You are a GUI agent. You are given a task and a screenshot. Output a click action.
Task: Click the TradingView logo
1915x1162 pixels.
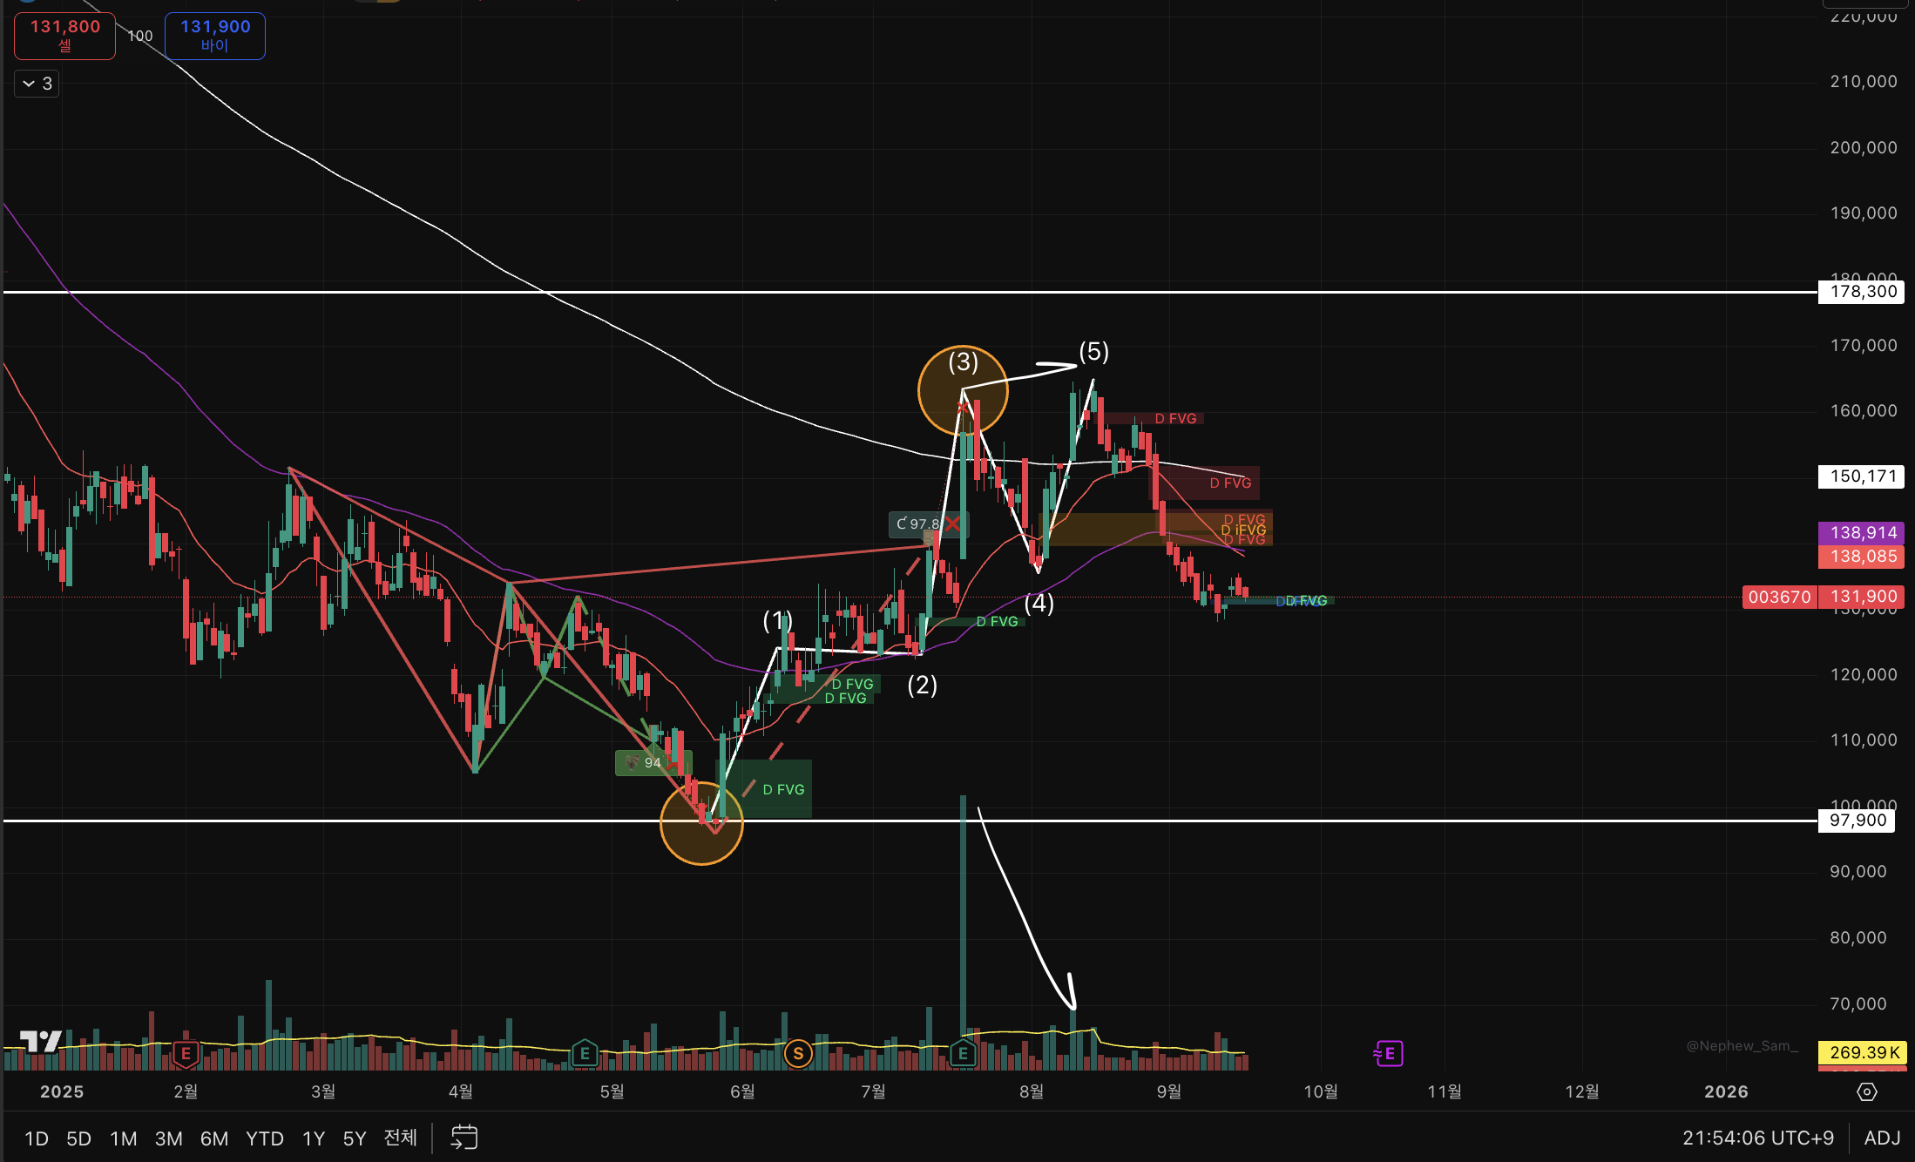click(41, 1041)
